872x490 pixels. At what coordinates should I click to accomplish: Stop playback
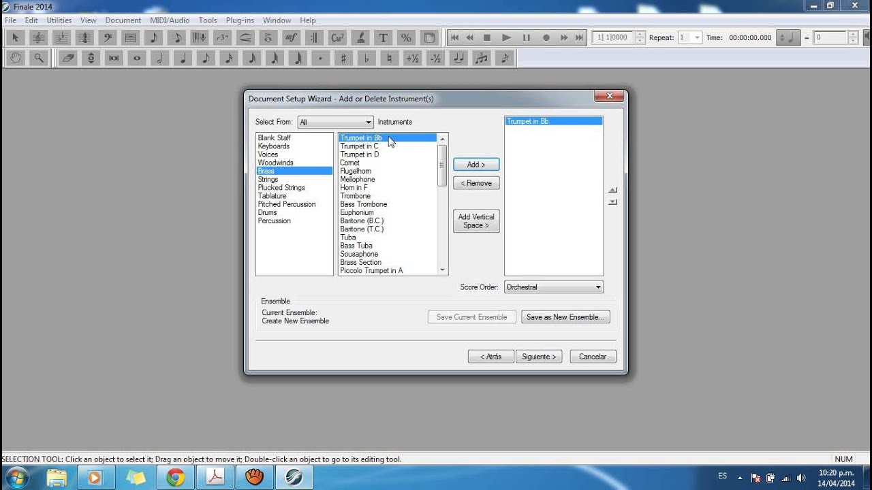coord(487,38)
